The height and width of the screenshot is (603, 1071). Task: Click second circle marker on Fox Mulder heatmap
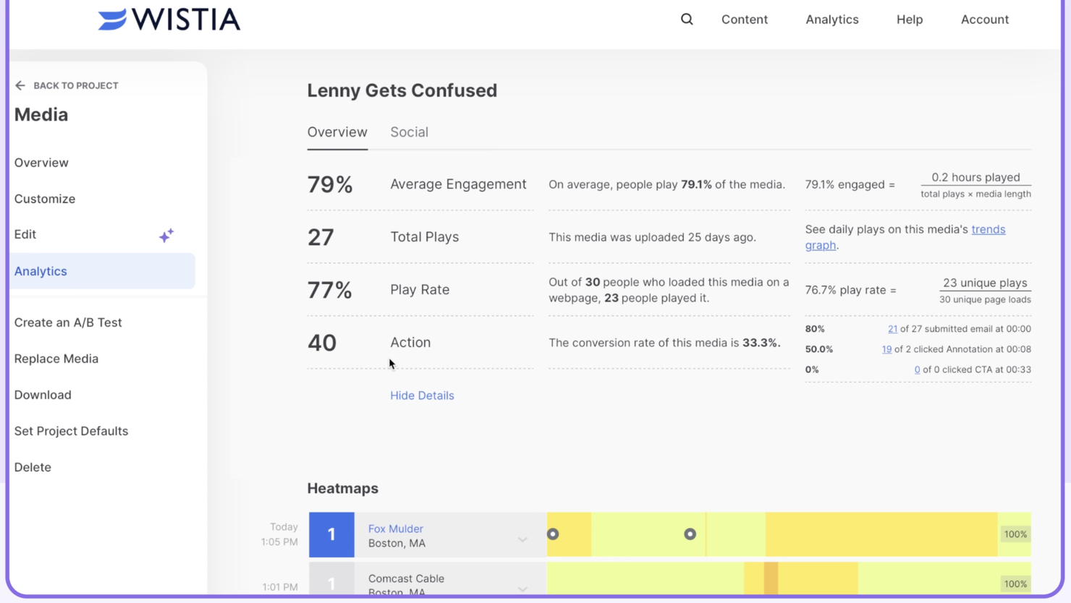click(x=690, y=534)
